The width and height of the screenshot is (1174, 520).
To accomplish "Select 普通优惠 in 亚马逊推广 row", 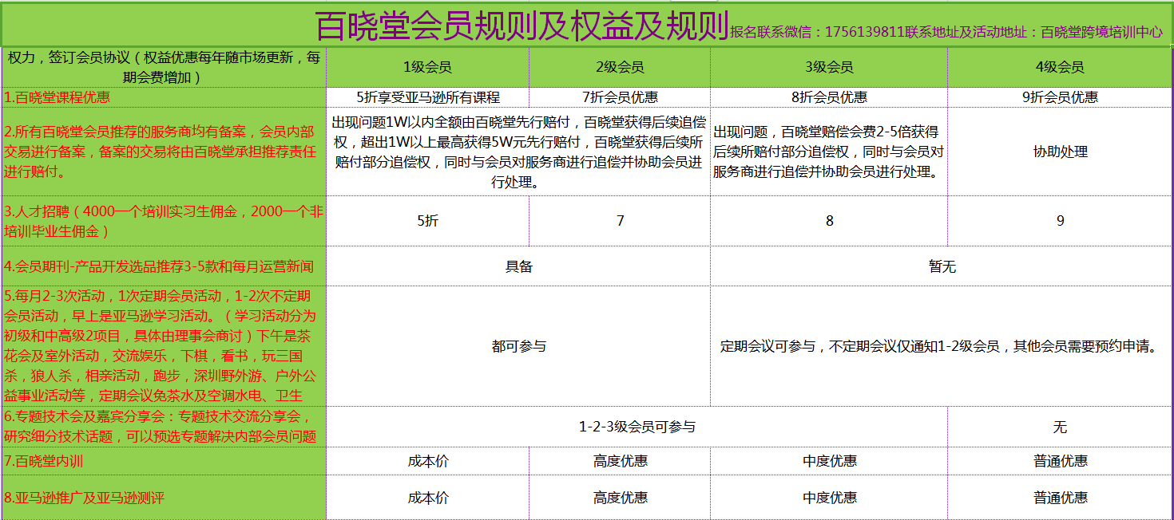I will coord(1060,498).
